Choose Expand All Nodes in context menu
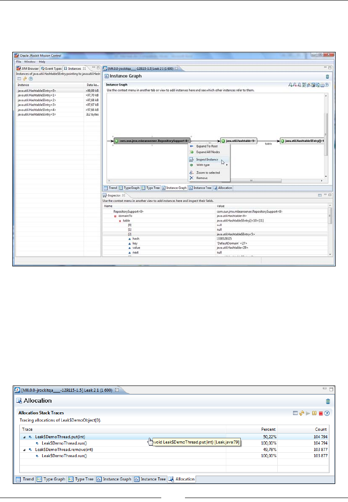348x502 pixels. click(x=208, y=152)
